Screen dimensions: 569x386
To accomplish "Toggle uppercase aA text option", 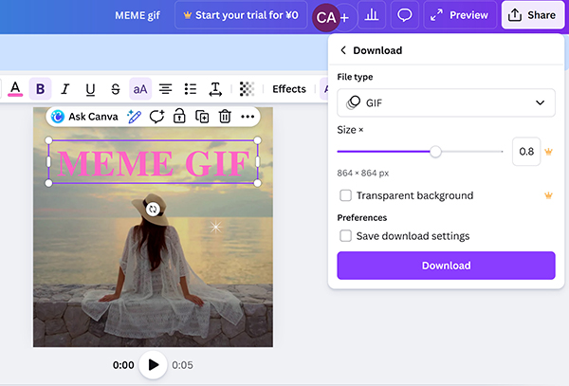I will point(140,89).
